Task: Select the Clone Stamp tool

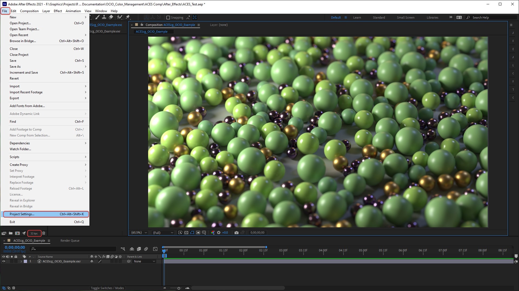Action: (104, 17)
